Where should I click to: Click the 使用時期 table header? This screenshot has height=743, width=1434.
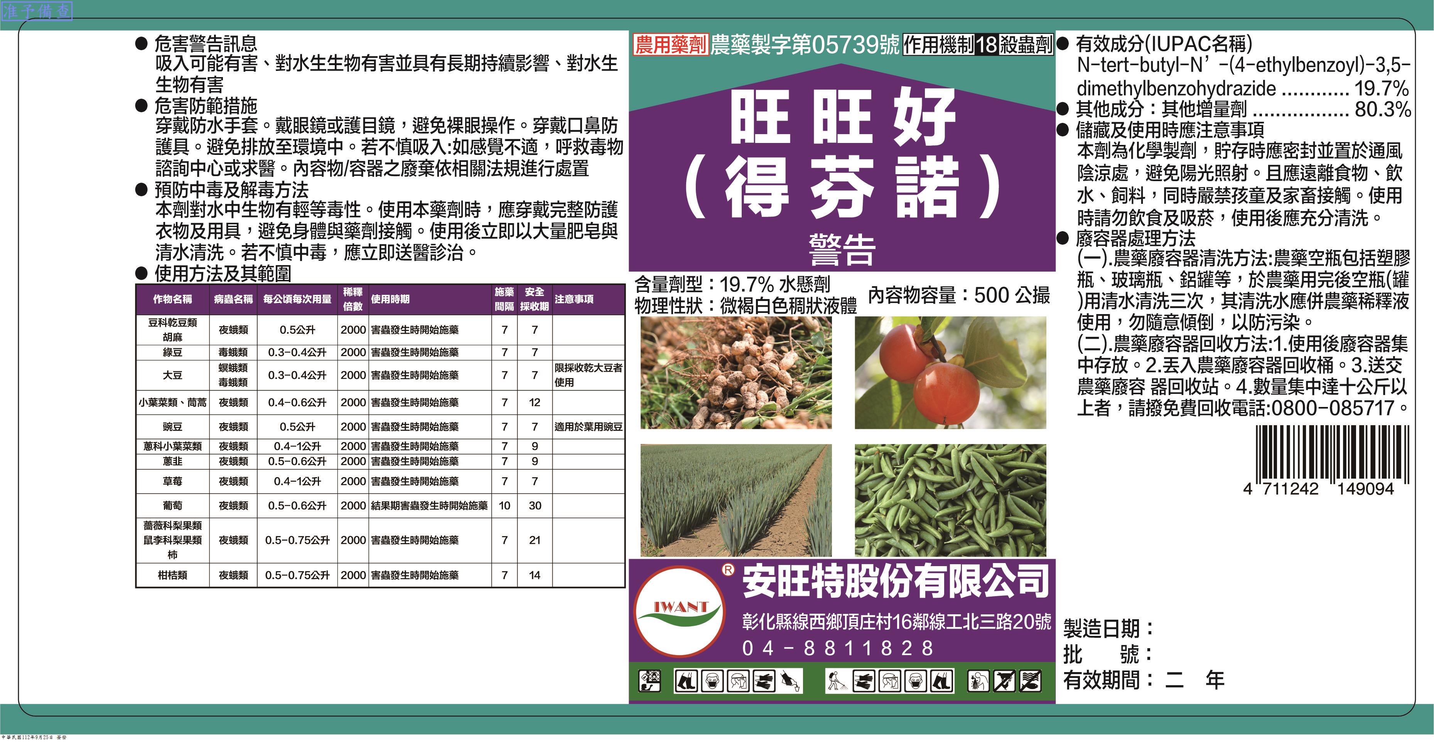[x=390, y=299]
